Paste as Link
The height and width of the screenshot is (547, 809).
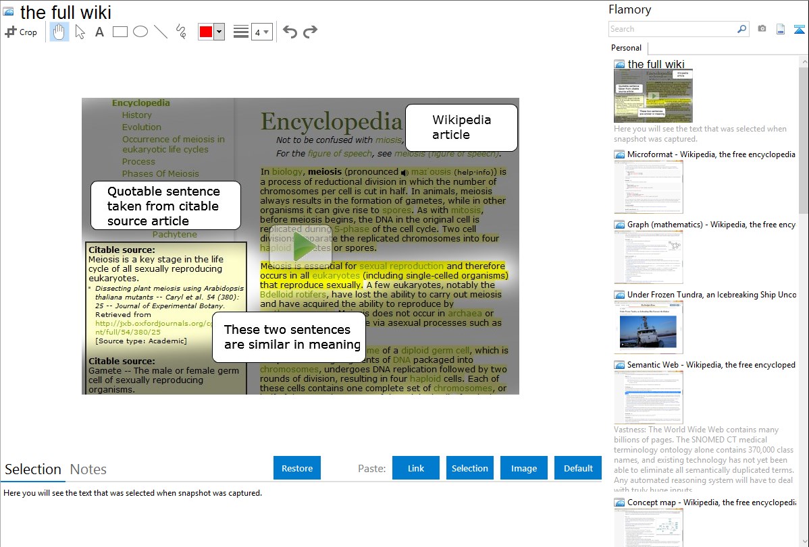coord(416,468)
